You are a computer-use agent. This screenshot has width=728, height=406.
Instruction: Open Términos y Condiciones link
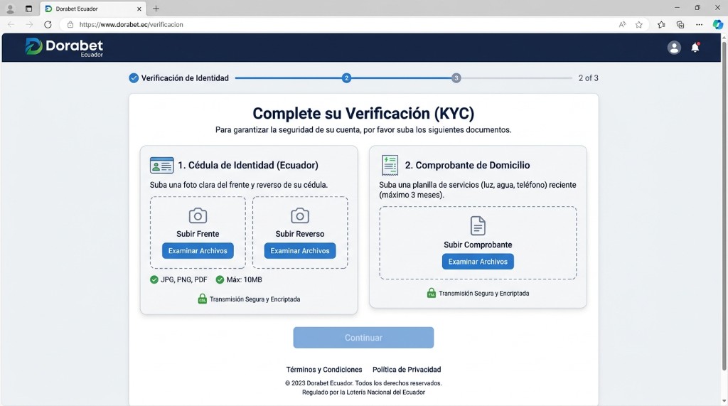(324, 370)
